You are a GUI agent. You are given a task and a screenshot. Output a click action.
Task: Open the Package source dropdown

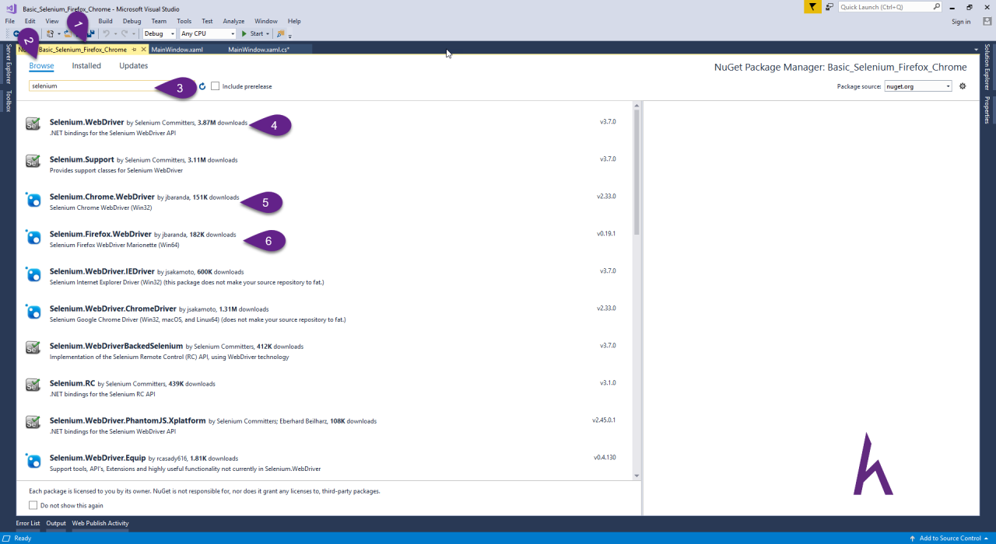pos(918,86)
